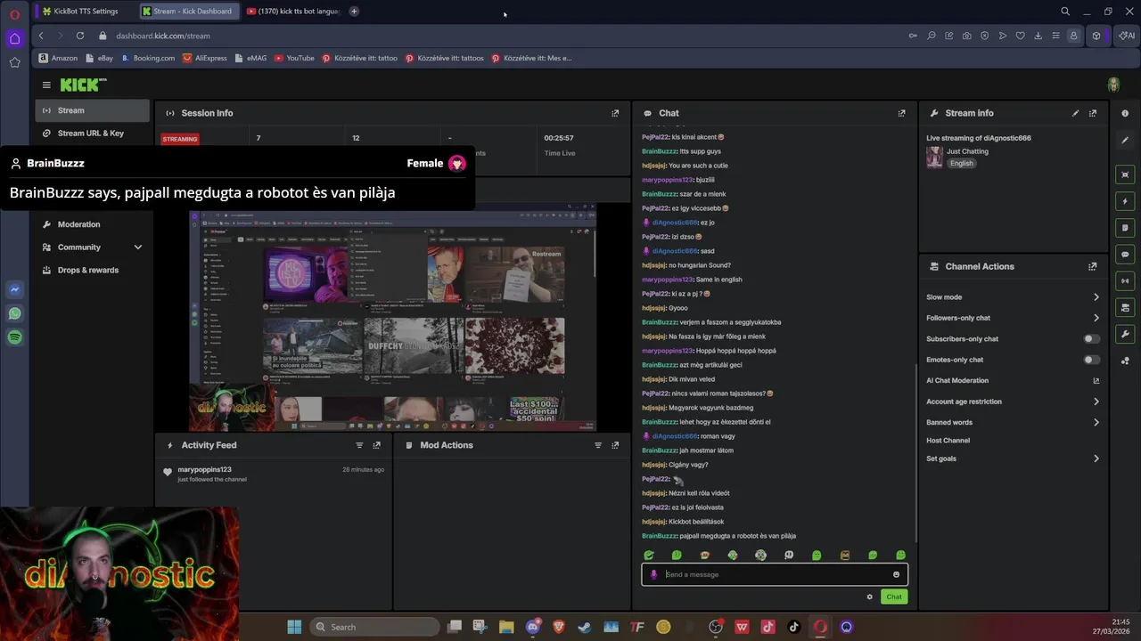Open the Stream sidebar item
The height and width of the screenshot is (641, 1141).
92,110
